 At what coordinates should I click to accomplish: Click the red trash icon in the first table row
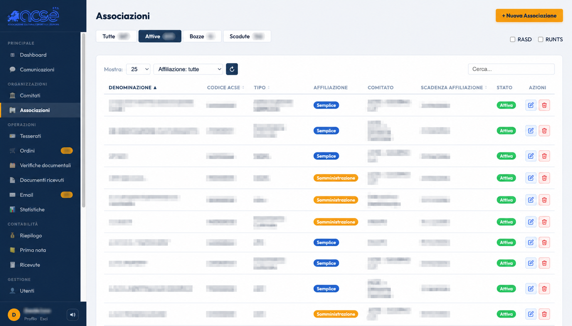(x=544, y=105)
